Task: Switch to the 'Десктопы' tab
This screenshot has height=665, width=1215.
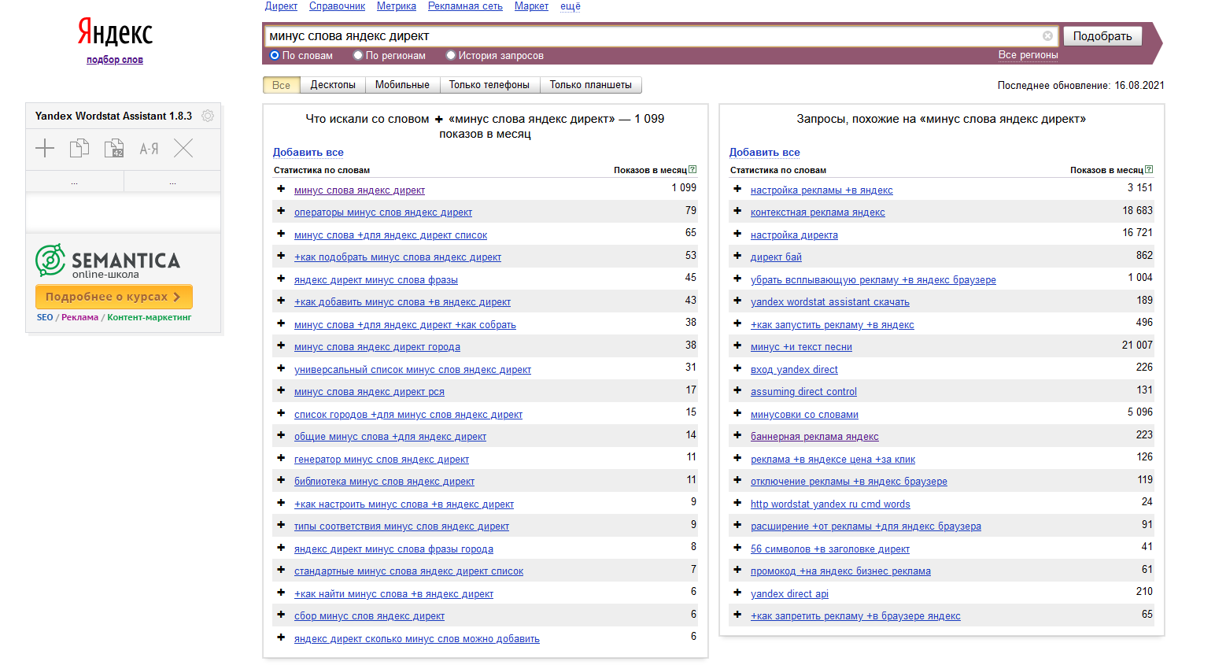Action: pyautogui.click(x=333, y=85)
